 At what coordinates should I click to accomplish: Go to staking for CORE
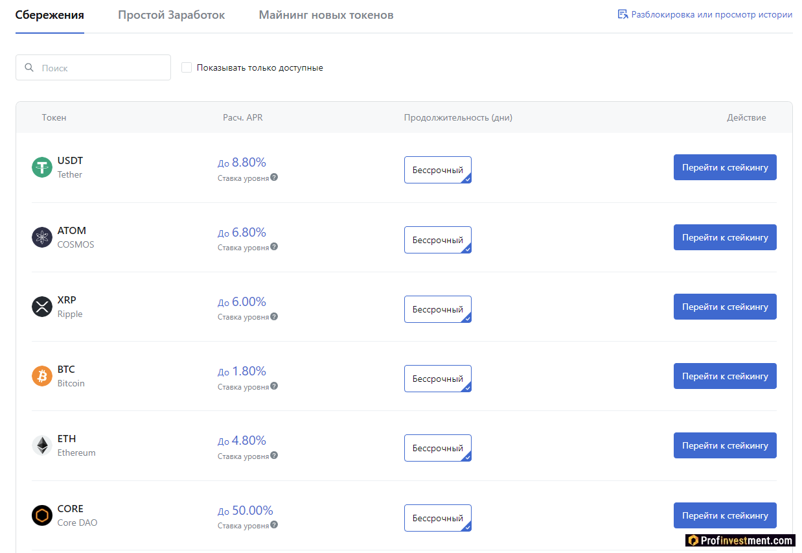pos(725,515)
